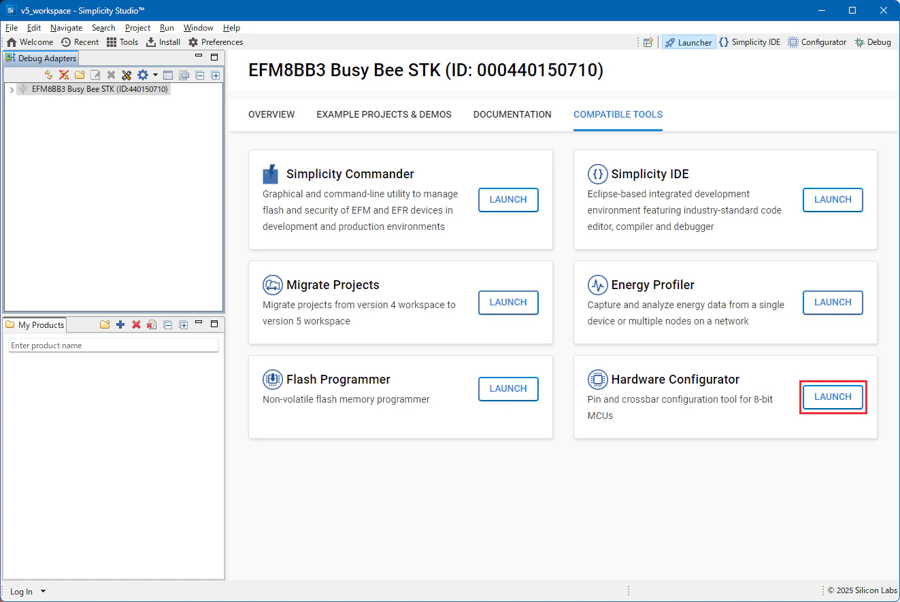900x602 pixels.
Task: Launch Migrate Projects tool
Action: pyautogui.click(x=508, y=303)
